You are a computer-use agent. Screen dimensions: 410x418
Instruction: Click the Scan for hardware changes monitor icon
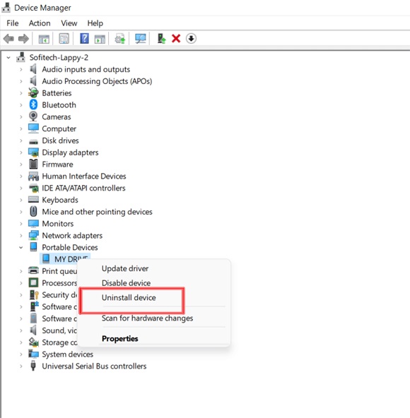(141, 39)
